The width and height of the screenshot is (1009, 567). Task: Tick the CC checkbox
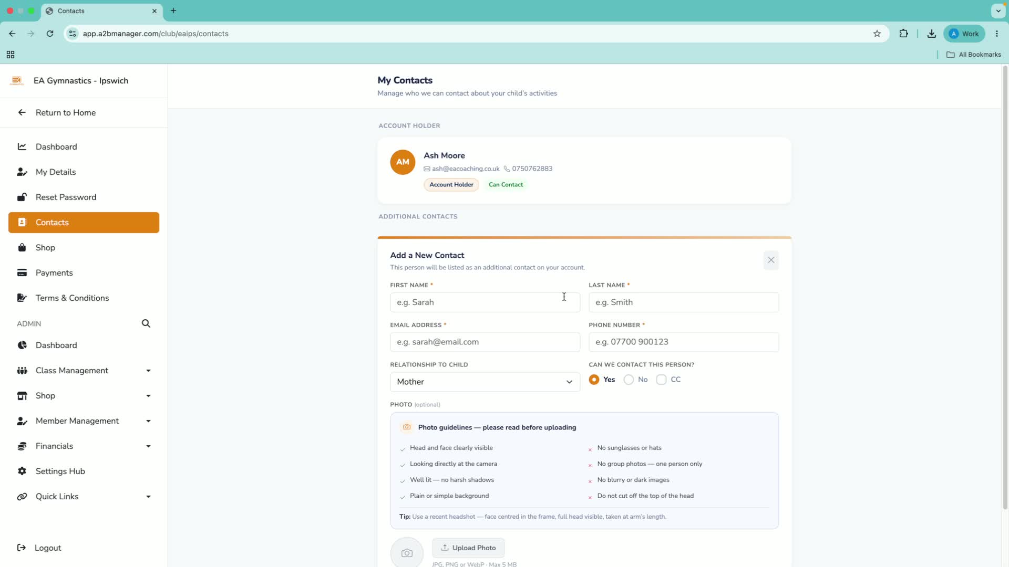[661, 380]
